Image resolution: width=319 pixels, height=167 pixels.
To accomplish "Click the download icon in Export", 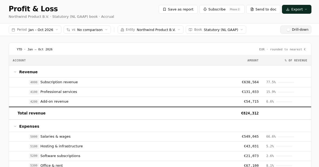I will click(x=288, y=9).
